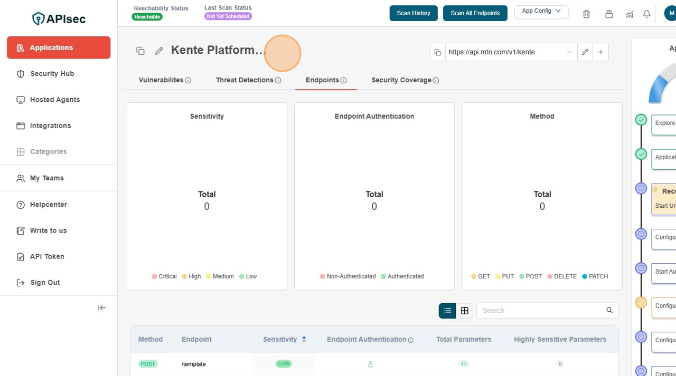Viewport: 676px width, 376px height.
Task: Click the endpoint Search input field
Action: 541,311
